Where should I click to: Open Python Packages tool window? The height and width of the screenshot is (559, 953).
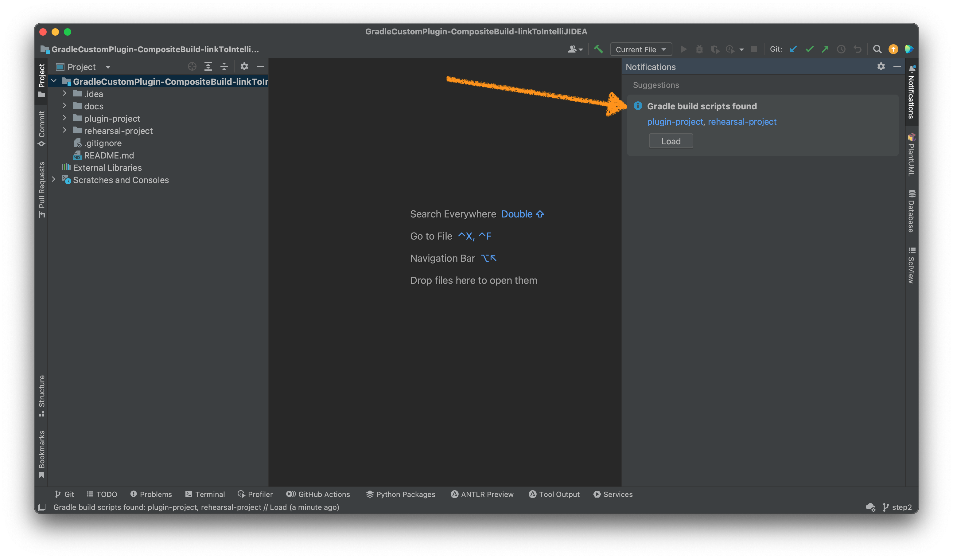[401, 494]
